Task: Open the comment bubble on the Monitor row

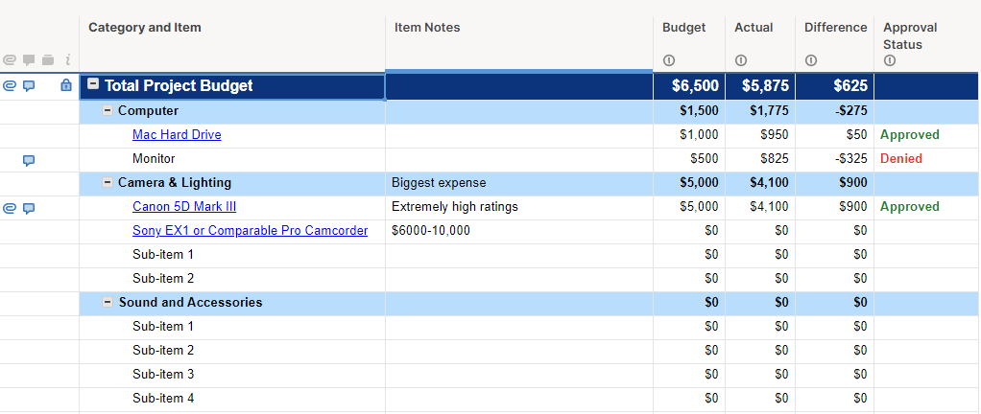Action: coord(29,160)
